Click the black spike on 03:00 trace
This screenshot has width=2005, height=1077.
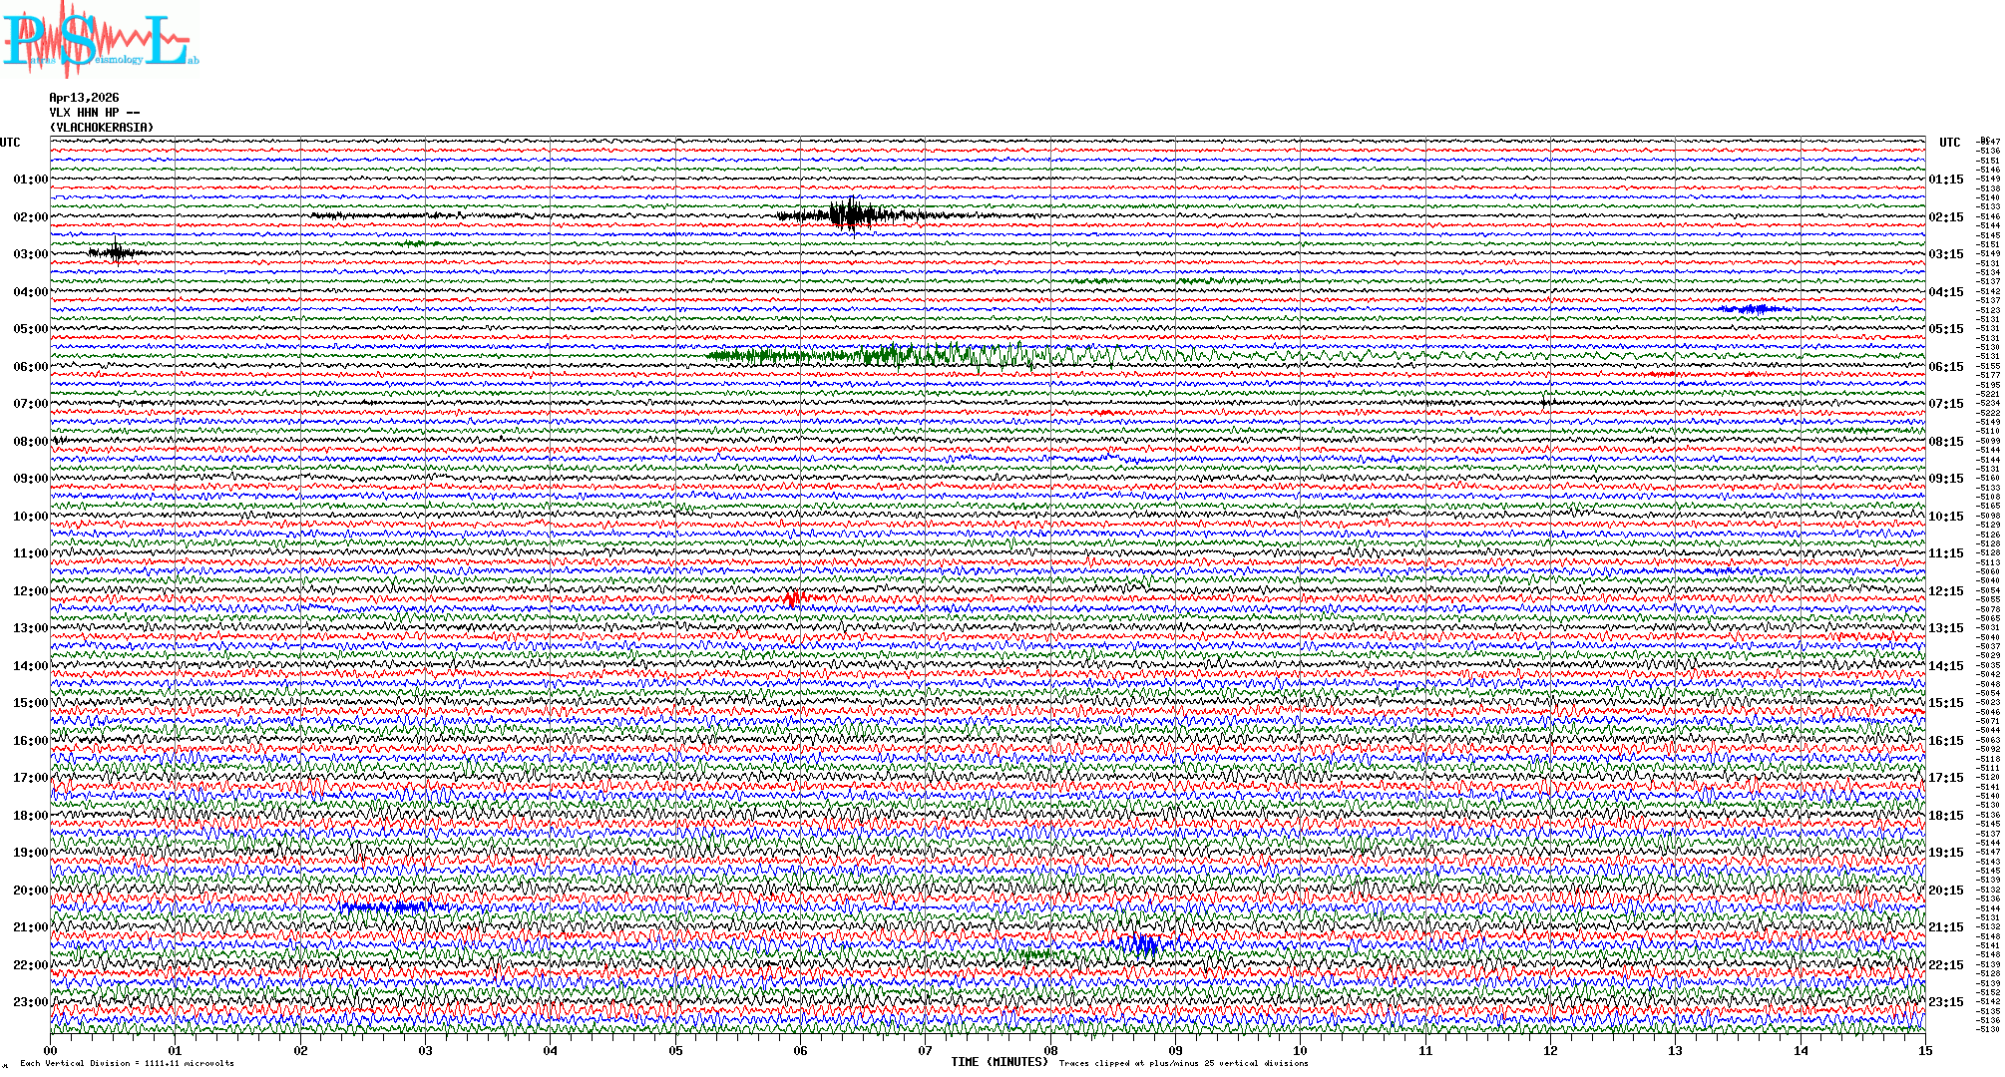click(117, 251)
